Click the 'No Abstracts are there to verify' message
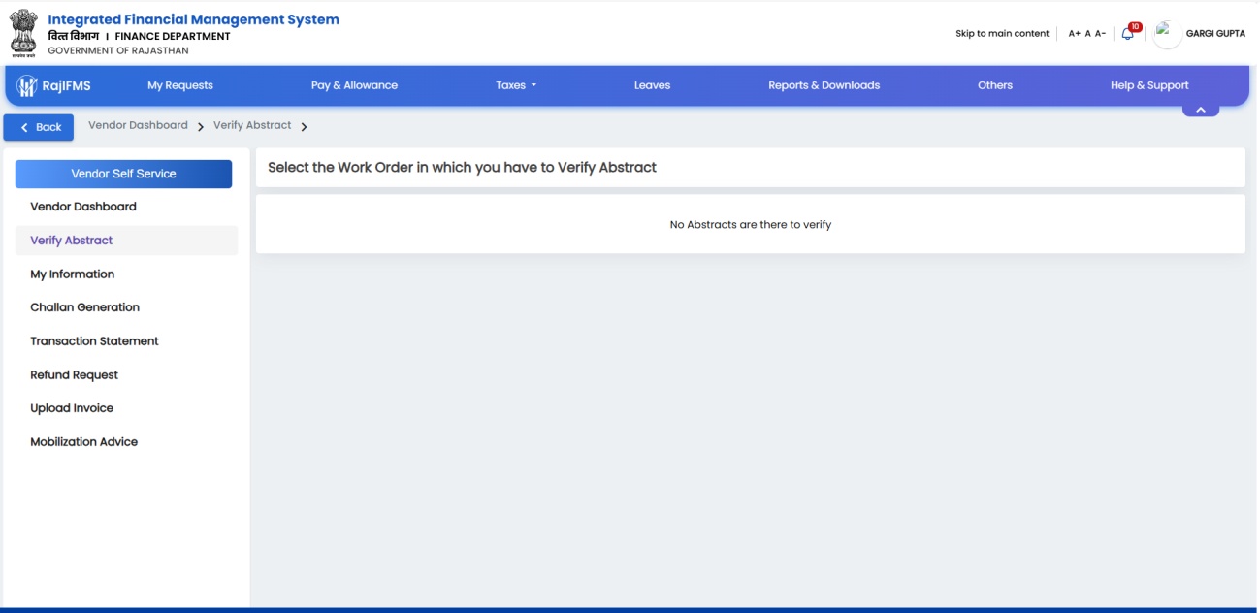1260x613 pixels. pos(751,224)
